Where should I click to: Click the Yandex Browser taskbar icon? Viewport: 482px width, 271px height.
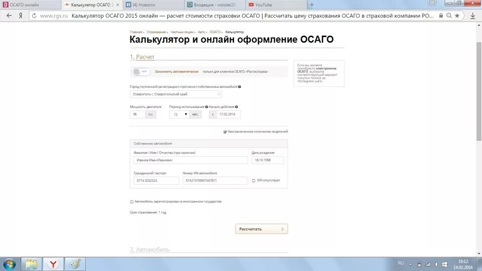(x=53, y=264)
